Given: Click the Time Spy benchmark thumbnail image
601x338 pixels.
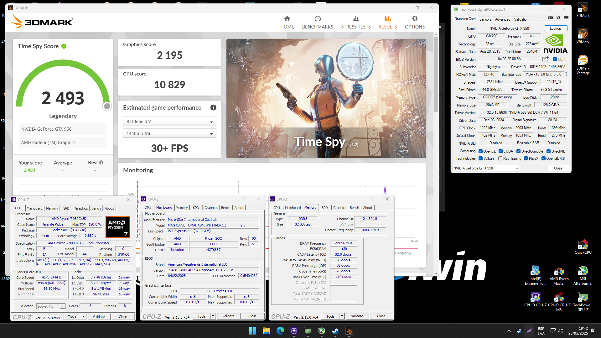Looking at the screenshot, I should [x=326, y=99].
